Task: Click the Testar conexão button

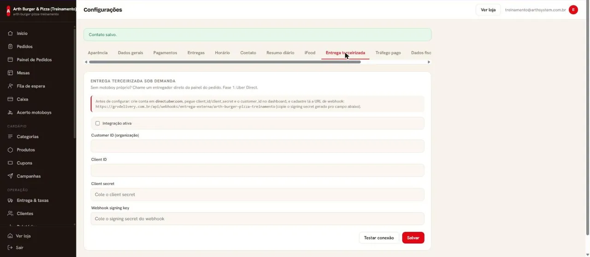Action: [379, 238]
